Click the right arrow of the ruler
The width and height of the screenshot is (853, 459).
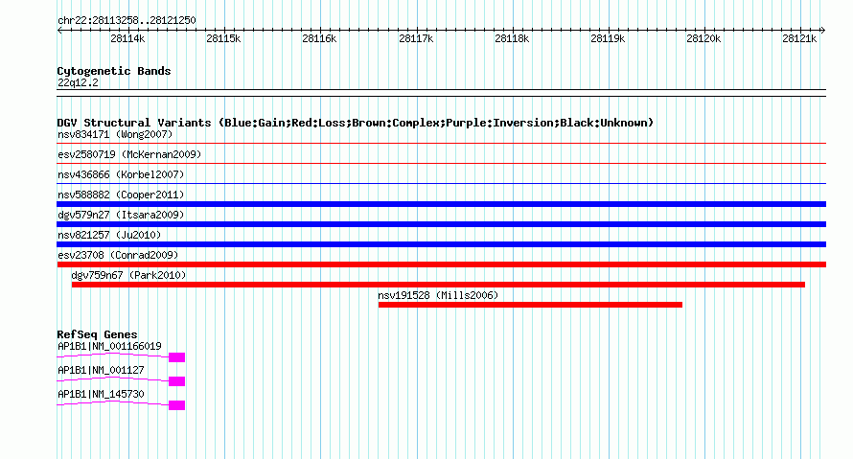point(822,30)
